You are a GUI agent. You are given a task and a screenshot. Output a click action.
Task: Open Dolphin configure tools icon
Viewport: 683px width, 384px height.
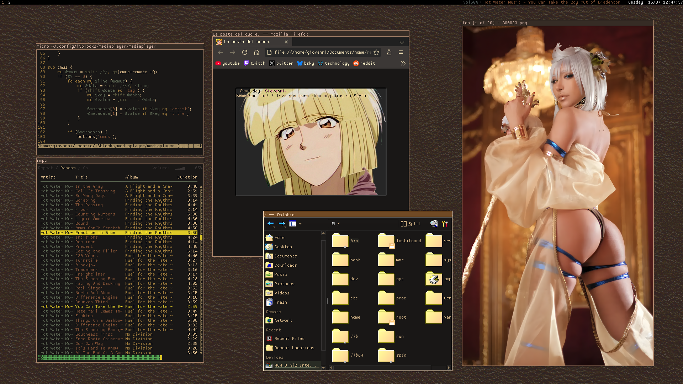(x=445, y=224)
